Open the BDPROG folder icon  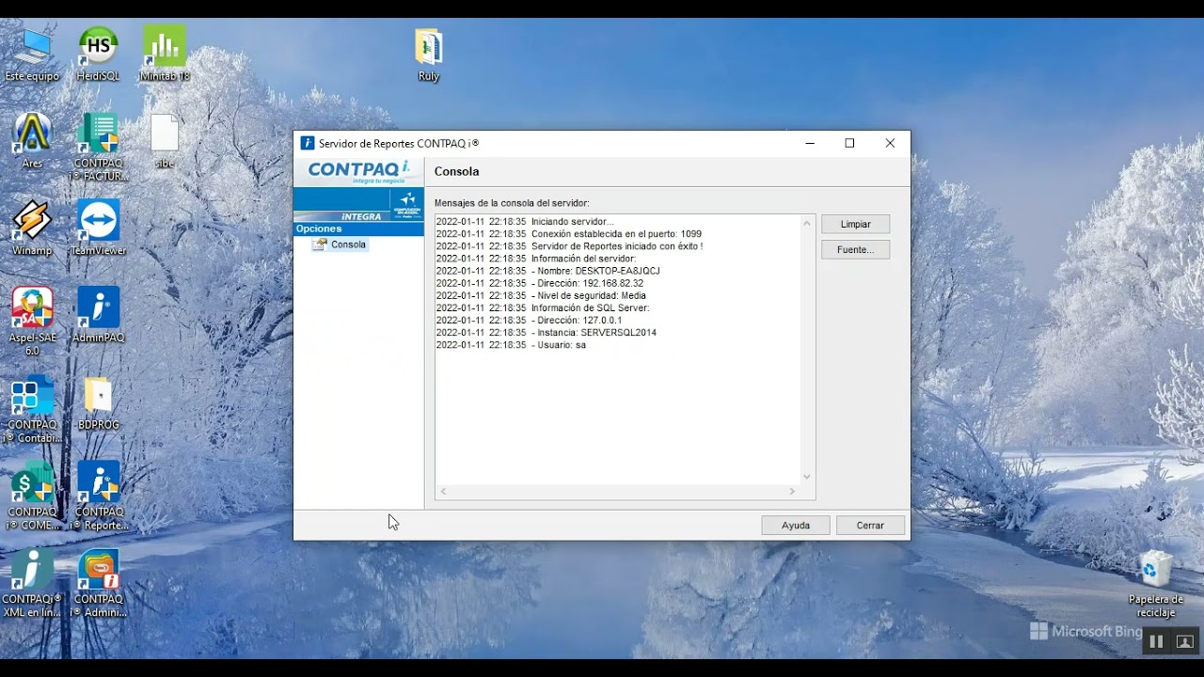(x=99, y=402)
